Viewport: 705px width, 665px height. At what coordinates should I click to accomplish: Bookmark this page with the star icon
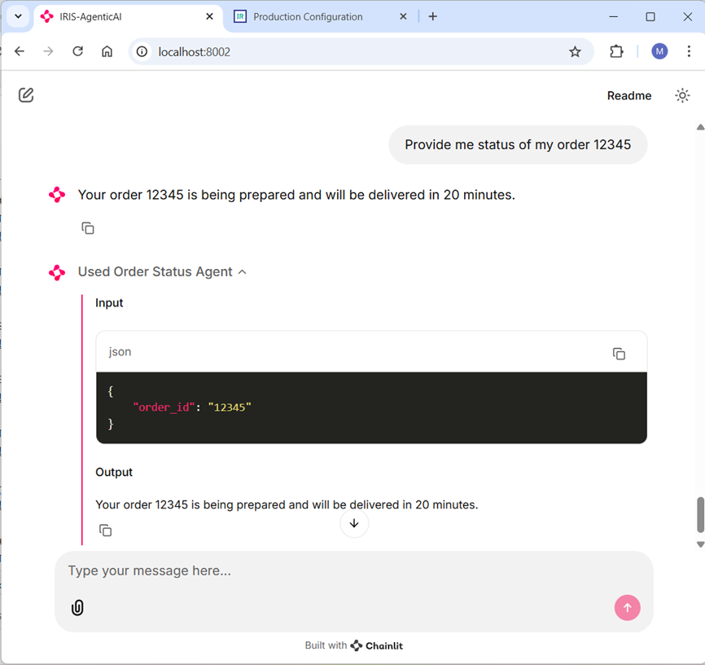[575, 51]
